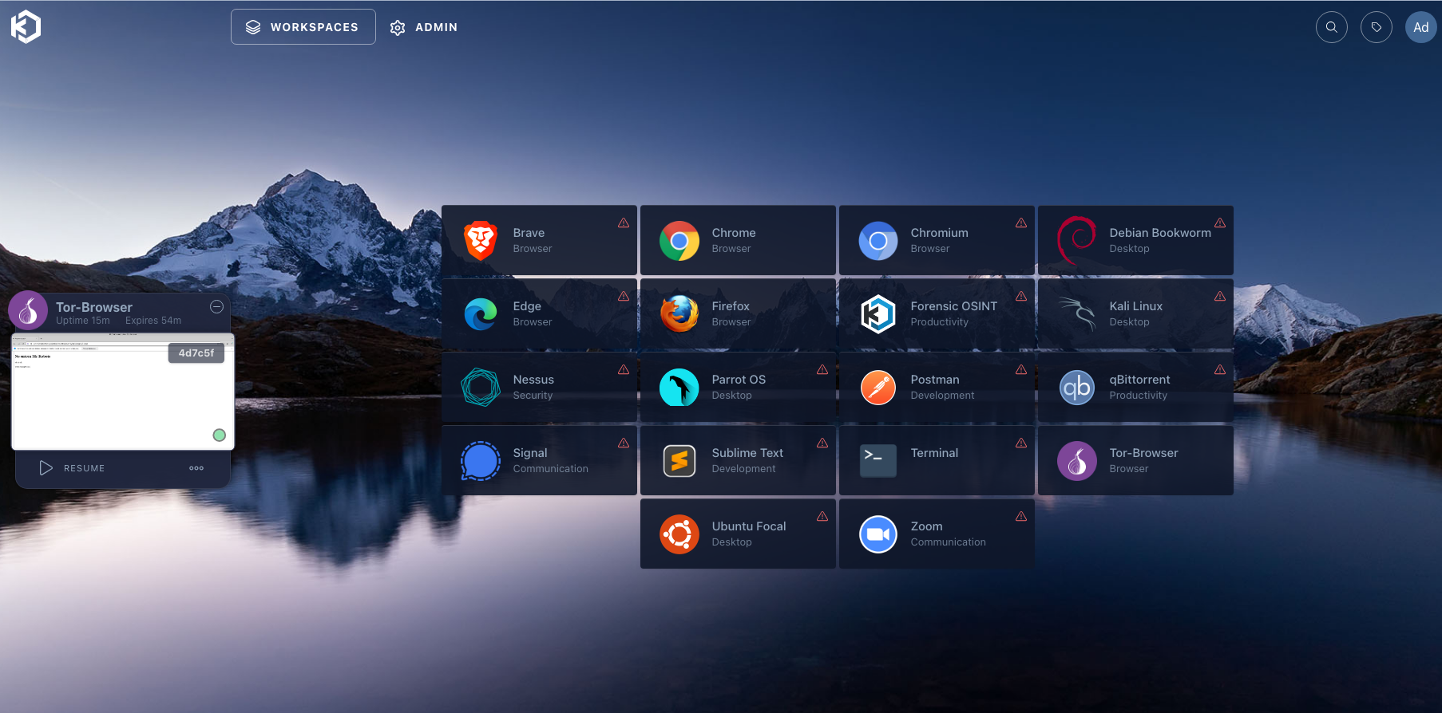1442x713 pixels.
Task: Switch to the Workspaces tab
Action: pyautogui.click(x=303, y=27)
